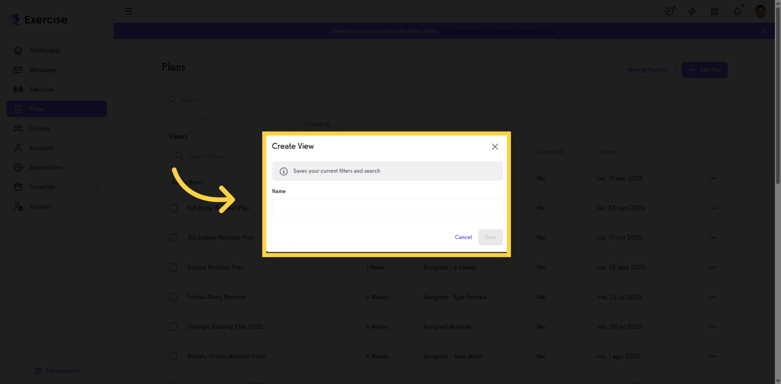Click Assigned - Kyle Andrew text
The image size is (781, 384).
(455, 297)
